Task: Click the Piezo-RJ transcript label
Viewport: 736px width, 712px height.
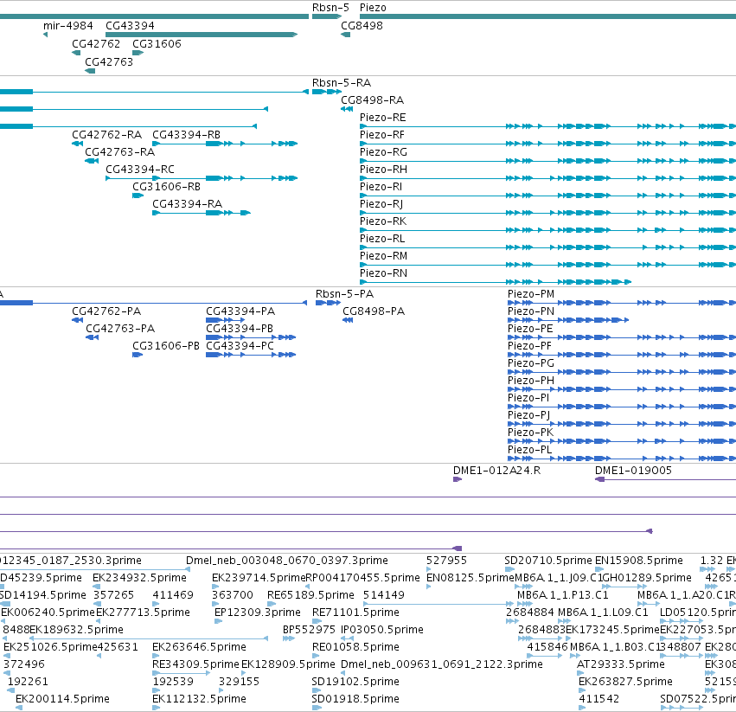Action: pyautogui.click(x=381, y=204)
